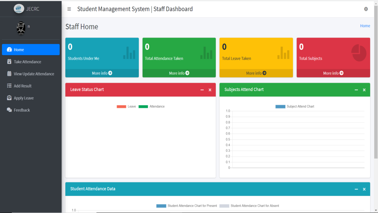This screenshot has width=378, height=213.
Task: Click the bar chart icon on Total Leave Taken card
Action: (x=283, y=53)
